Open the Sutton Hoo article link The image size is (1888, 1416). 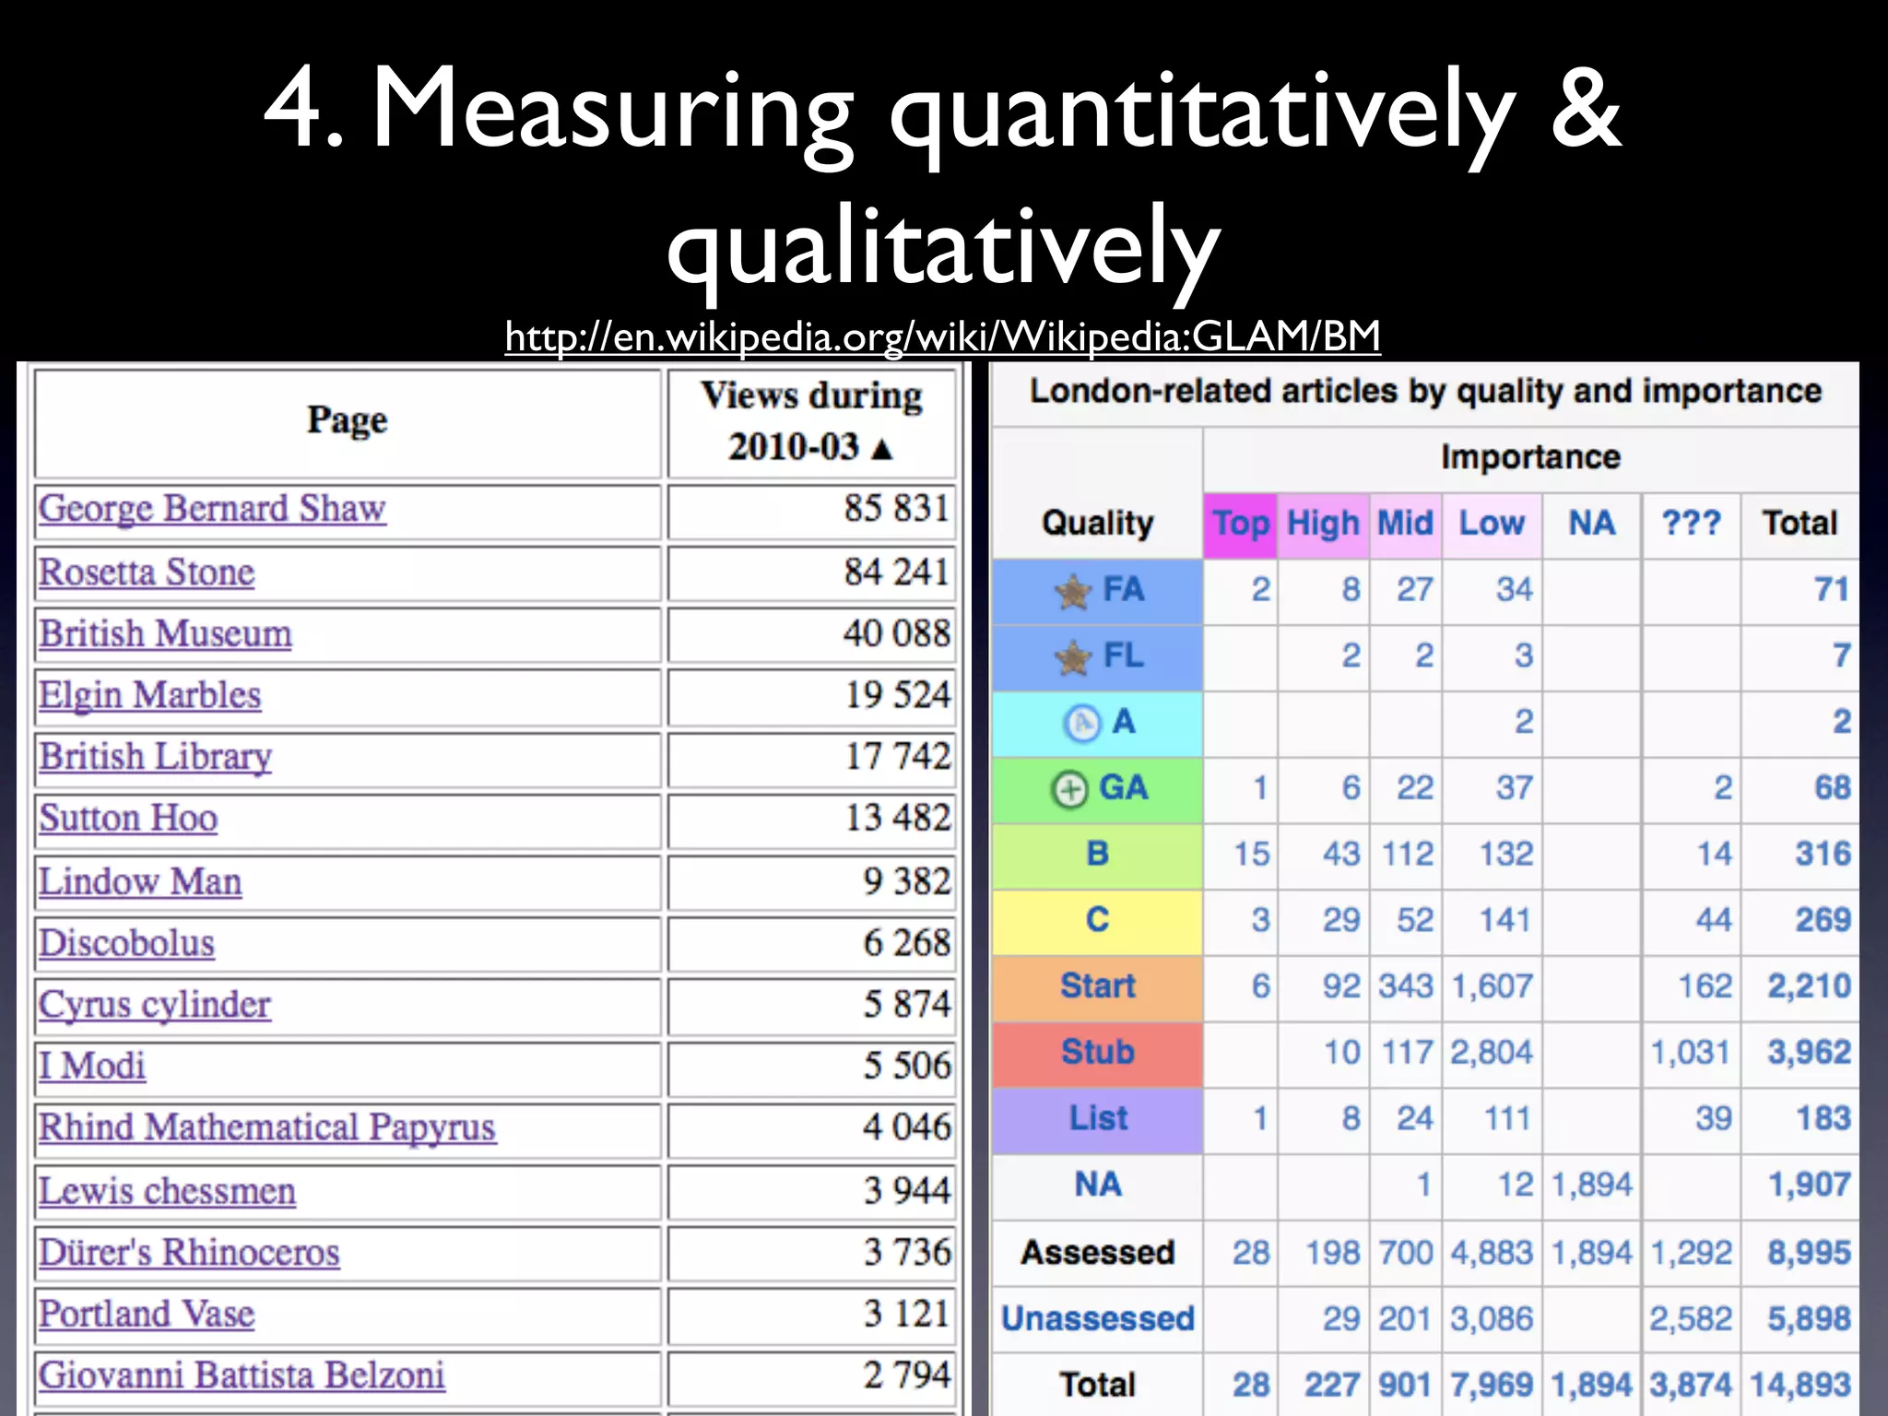[128, 818]
